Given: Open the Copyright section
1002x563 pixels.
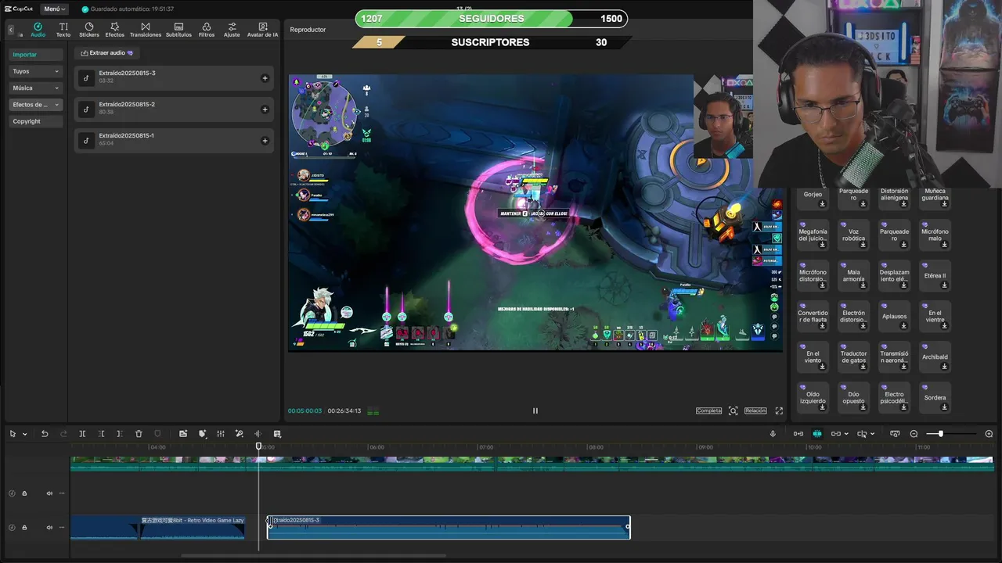Looking at the screenshot, I should point(35,121).
